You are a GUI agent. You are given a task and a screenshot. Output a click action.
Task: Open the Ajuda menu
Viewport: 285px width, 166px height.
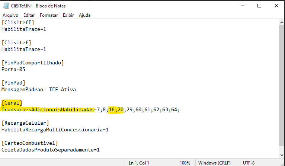pyautogui.click(x=84, y=15)
